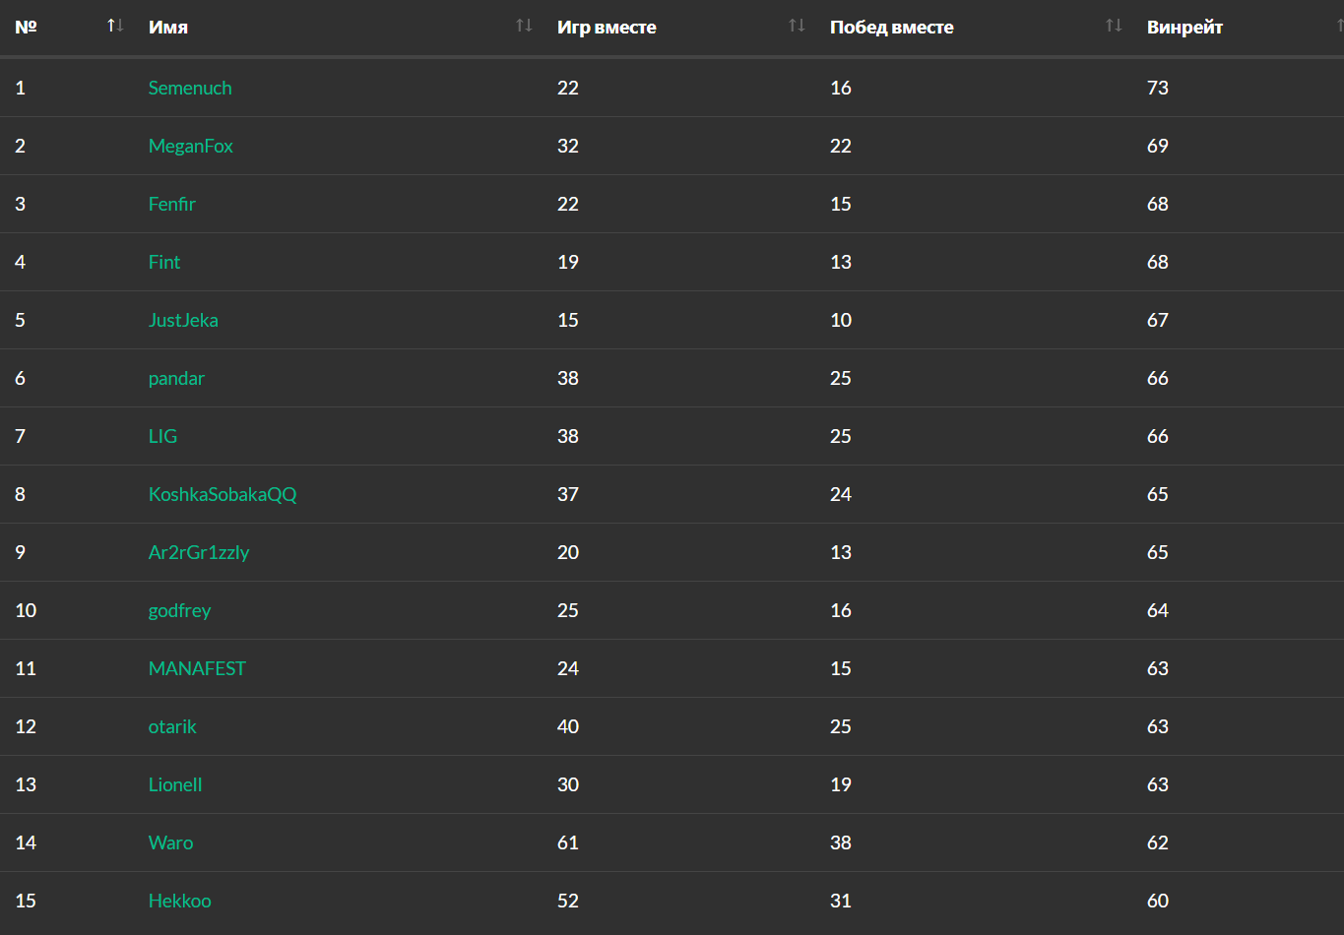Viewport: 1344px width, 935px height.
Task: Click the sort arrows in Побед вместе column
Action: coord(1114,26)
